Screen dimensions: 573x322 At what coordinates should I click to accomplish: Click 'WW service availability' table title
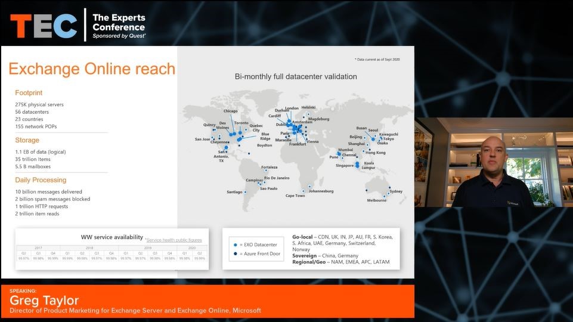(112, 237)
